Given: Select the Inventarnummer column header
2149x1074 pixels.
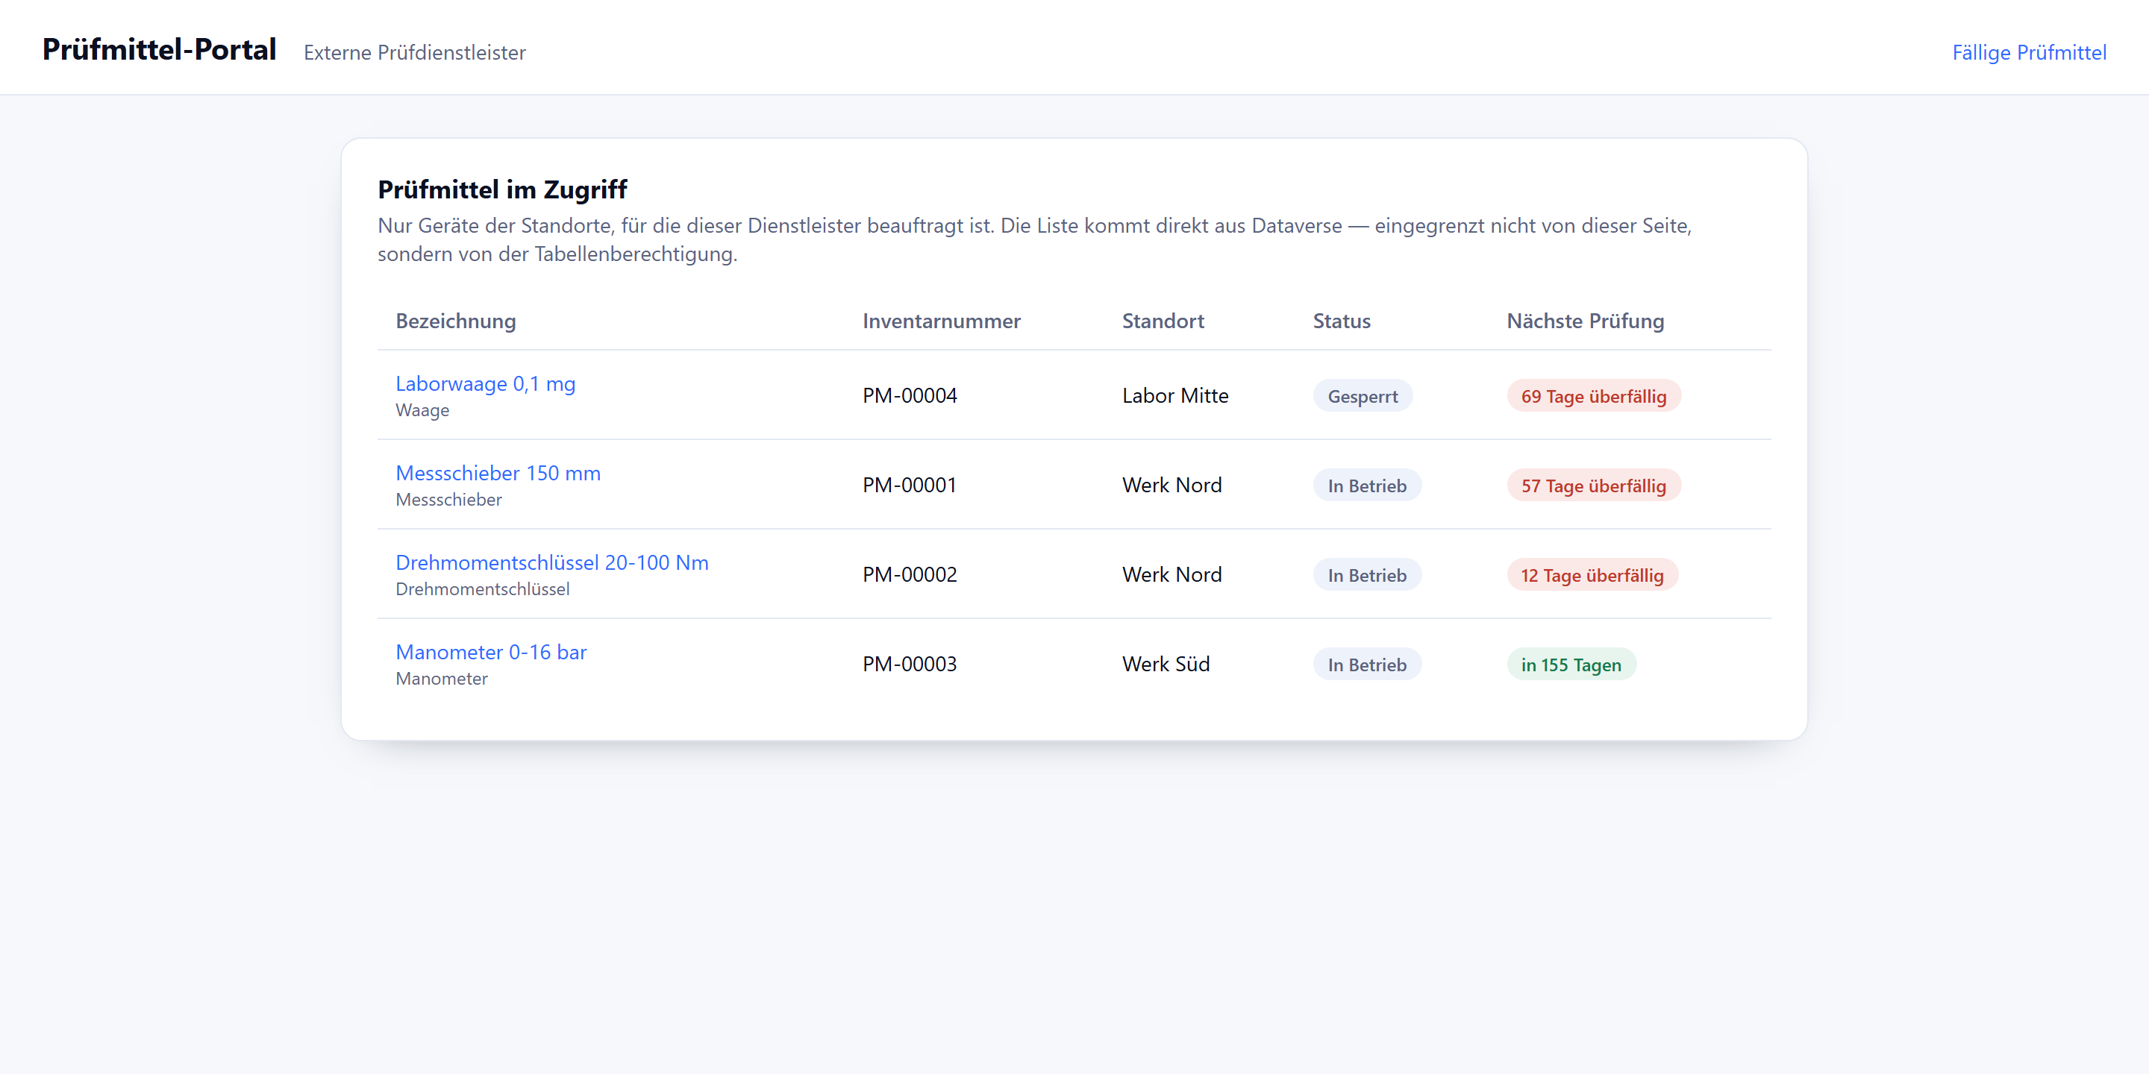Looking at the screenshot, I should tap(941, 321).
